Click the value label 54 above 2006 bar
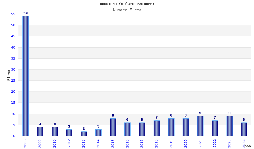This screenshot has width=254, height=149. [x=26, y=13]
